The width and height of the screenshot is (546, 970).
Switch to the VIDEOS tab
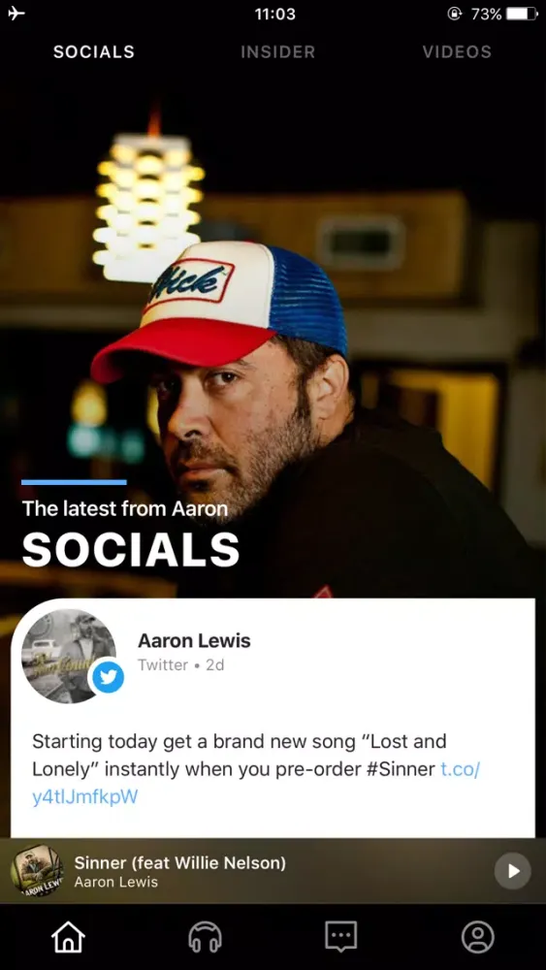click(x=457, y=52)
